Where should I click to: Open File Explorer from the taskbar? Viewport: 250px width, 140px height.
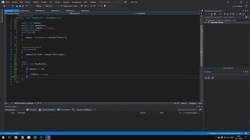pyautogui.click(x=16, y=137)
